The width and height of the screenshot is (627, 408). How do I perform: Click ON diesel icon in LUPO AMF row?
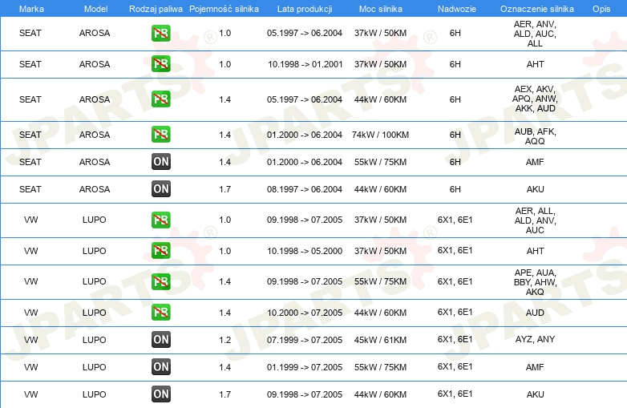coord(160,366)
